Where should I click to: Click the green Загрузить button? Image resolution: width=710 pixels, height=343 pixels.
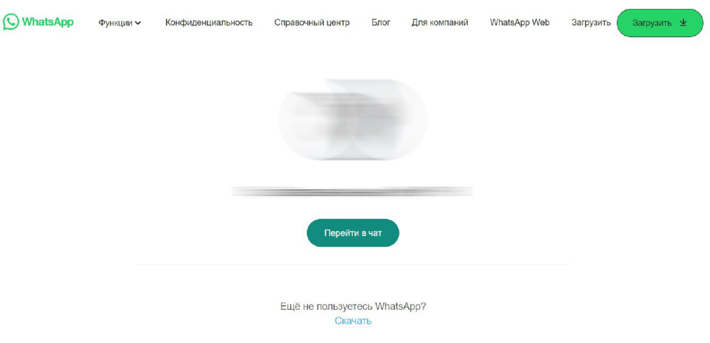[x=660, y=22]
